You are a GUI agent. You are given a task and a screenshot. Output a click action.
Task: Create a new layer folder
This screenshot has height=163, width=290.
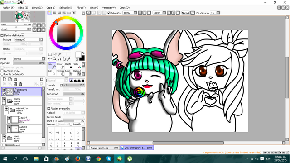[x=15, y=80]
